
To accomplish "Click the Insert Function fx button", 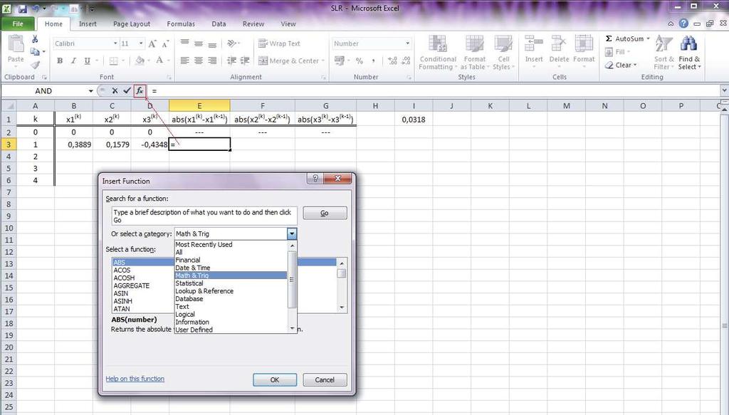I will pos(140,90).
